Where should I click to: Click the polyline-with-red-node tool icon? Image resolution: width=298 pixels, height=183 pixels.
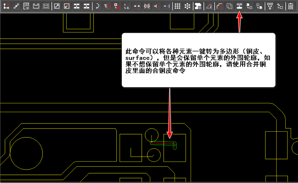6,6
